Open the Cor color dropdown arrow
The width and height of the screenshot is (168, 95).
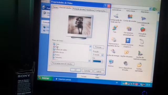(x=102, y=61)
